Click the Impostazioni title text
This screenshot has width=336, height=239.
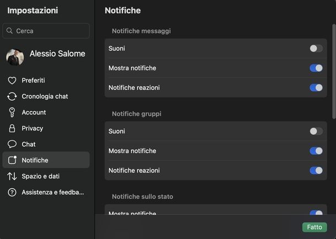coord(32,10)
